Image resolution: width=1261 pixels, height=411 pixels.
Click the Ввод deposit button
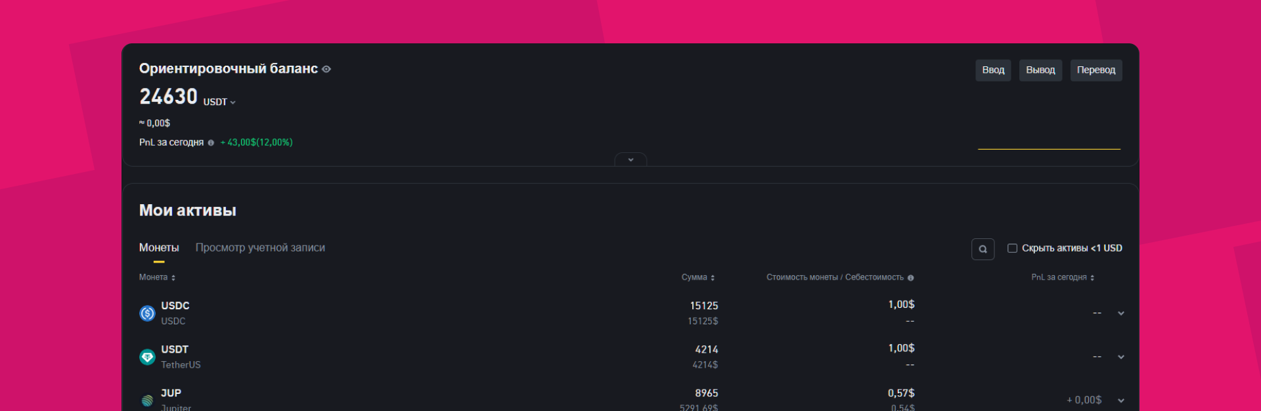coord(993,70)
